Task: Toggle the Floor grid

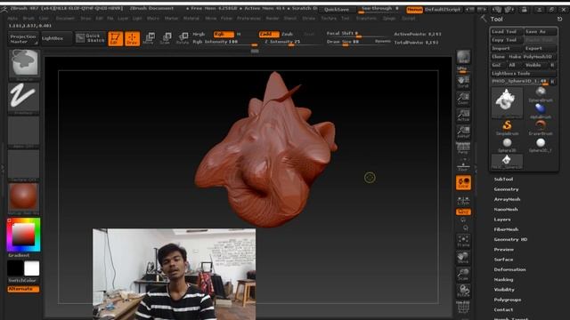Action: point(463,165)
